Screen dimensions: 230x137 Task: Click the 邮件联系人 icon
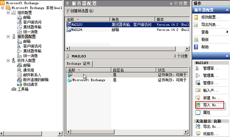19,75
